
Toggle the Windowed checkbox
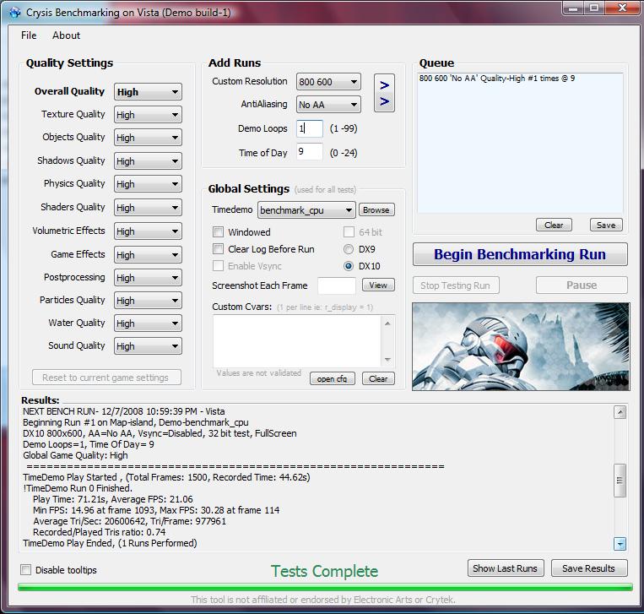coord(218,232)
